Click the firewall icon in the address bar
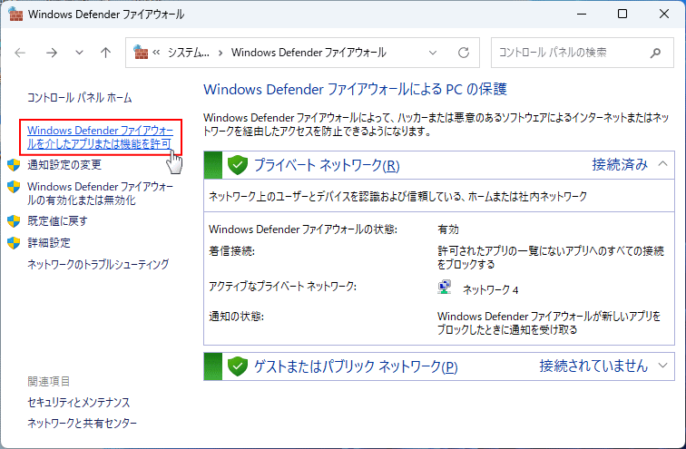686x449 pixels. pyautogui.click(x=141, y=52)
